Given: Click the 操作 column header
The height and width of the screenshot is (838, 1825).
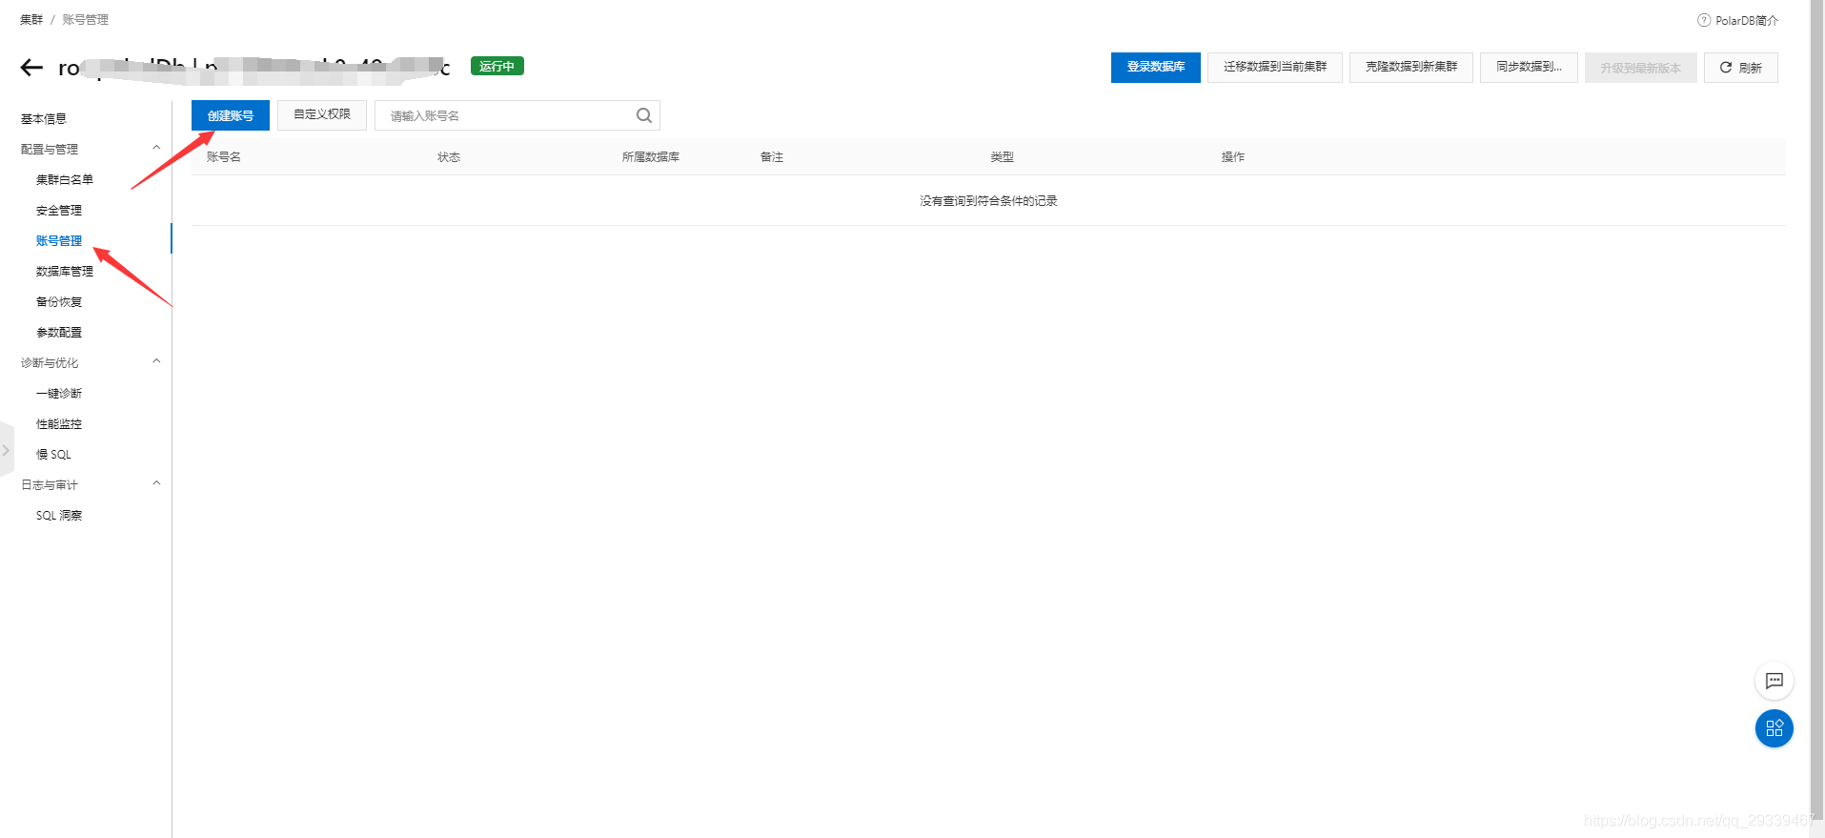Looking at the screenshot, I should pyautogui.click(x=1233, y=157).
